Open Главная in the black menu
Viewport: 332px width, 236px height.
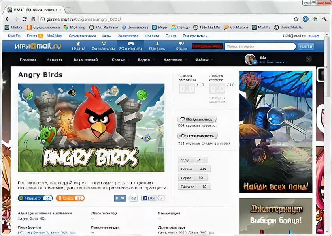coord(28,60)
